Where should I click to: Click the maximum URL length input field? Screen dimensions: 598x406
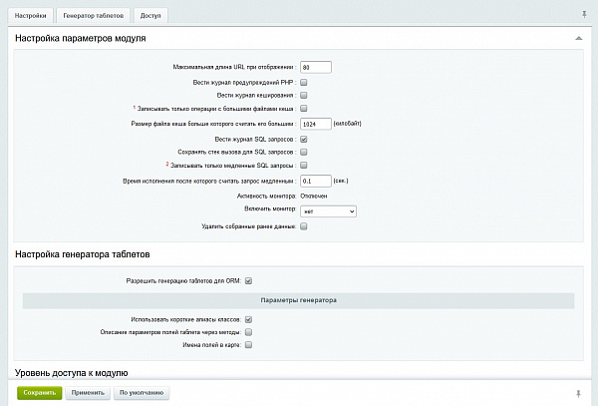coord(315,67)
